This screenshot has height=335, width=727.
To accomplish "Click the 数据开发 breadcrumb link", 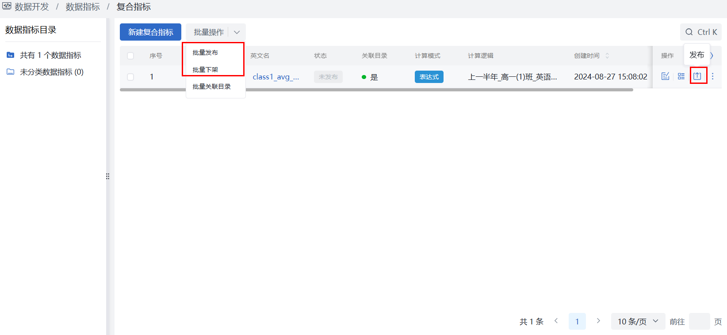I will (x=31, y=7).
